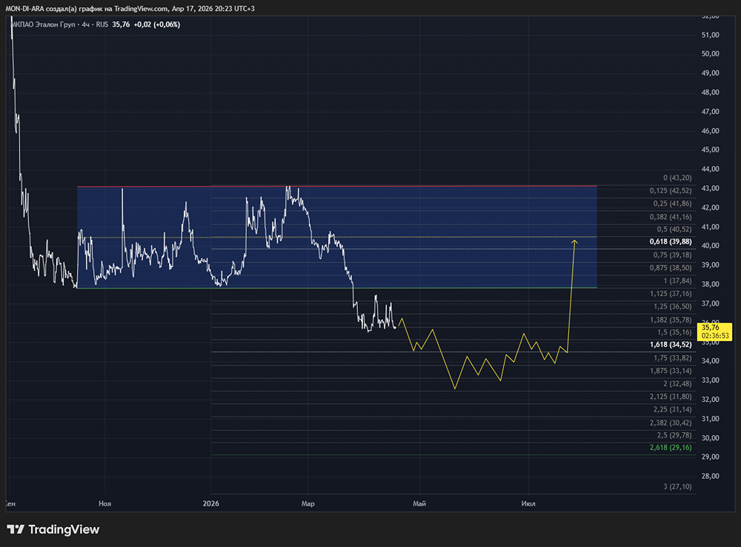The image size is (741, 547).
Task: Click price axis value 39,00
Action: pos(711,265)
